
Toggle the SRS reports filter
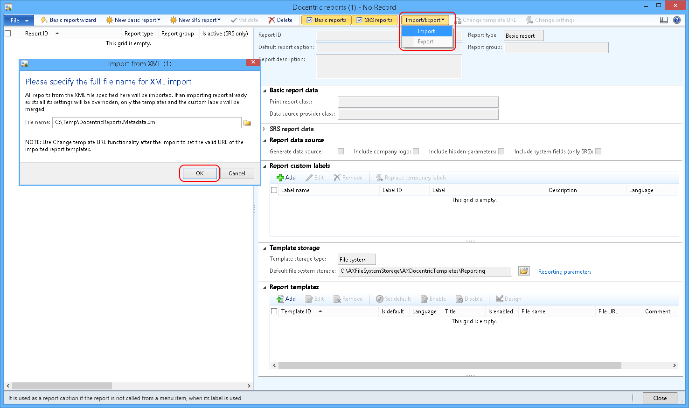click(x=374, y=20)
